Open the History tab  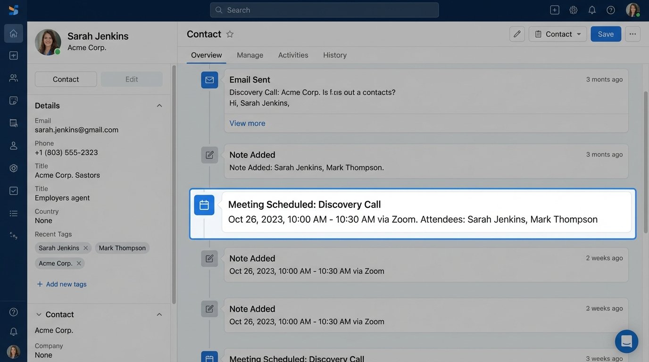[334, 55]
